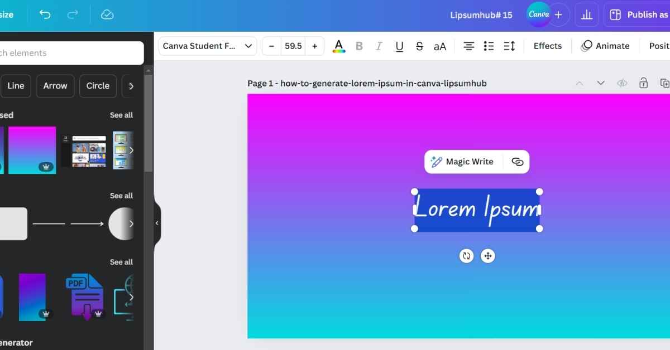Open the line spacing icon
The image size is (670, 350).
click(509, 46)
